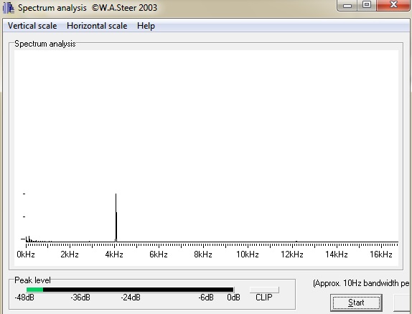Click the partially visible button right of Start
The image size is (412, 314).
tap(403, 303)
